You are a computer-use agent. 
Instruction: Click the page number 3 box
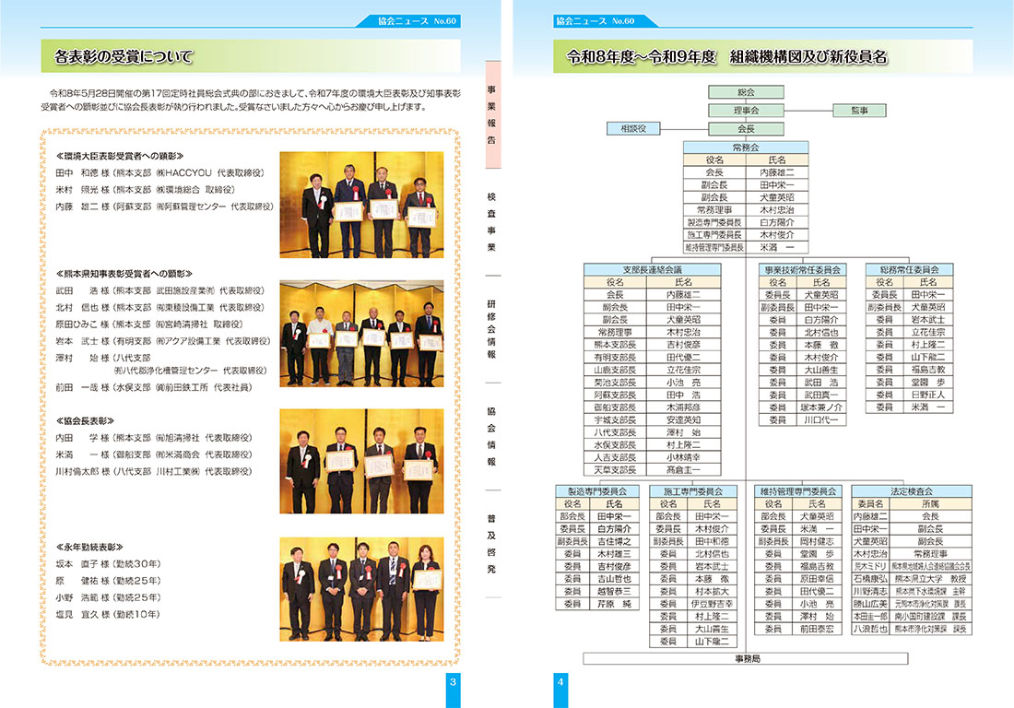[453, 690]
